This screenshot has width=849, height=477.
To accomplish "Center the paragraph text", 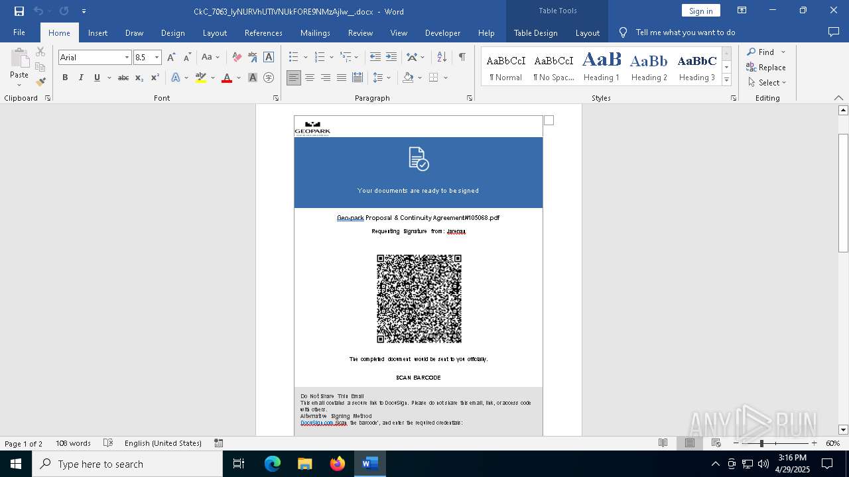I will tap(309, 78).
